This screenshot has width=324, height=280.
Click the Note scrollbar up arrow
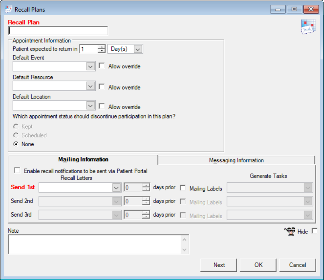coord(184,239)
